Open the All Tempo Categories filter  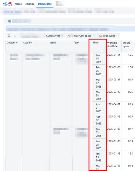click(81, 36)
